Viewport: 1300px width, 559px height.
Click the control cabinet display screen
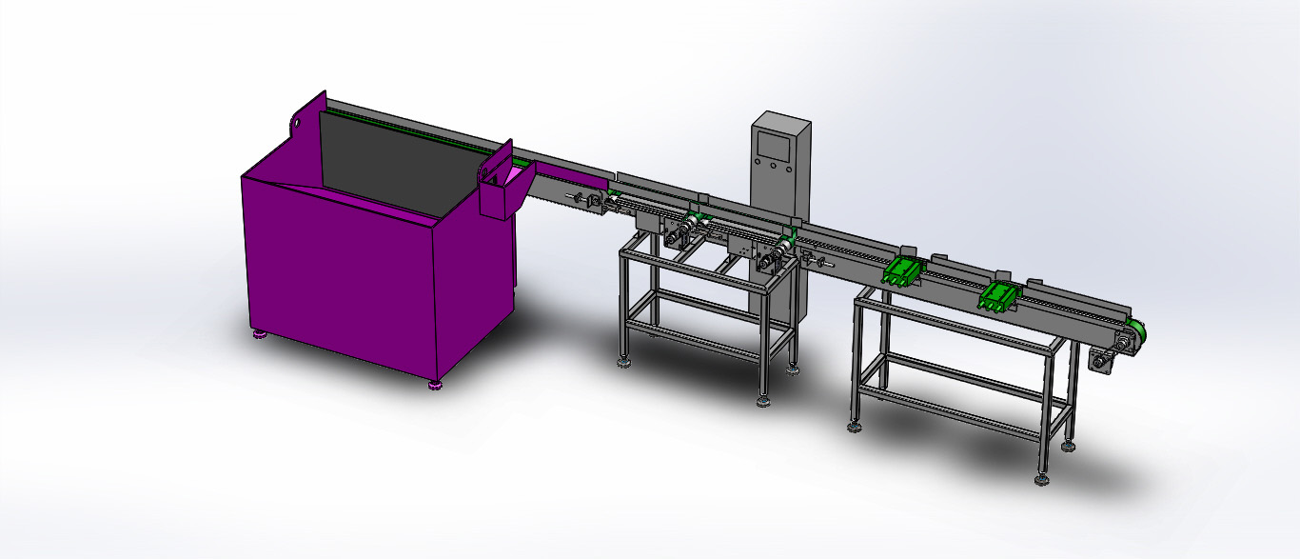click(773, 147)
